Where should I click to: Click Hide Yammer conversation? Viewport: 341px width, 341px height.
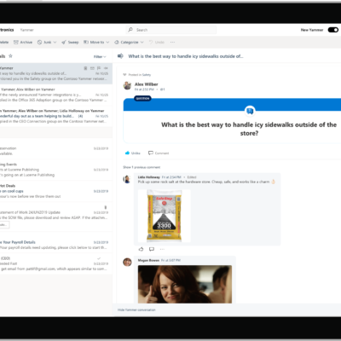click(136, 309)
